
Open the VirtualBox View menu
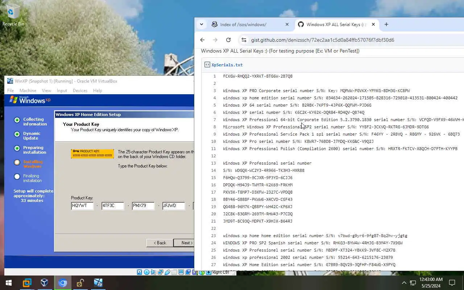pos(46,91)
